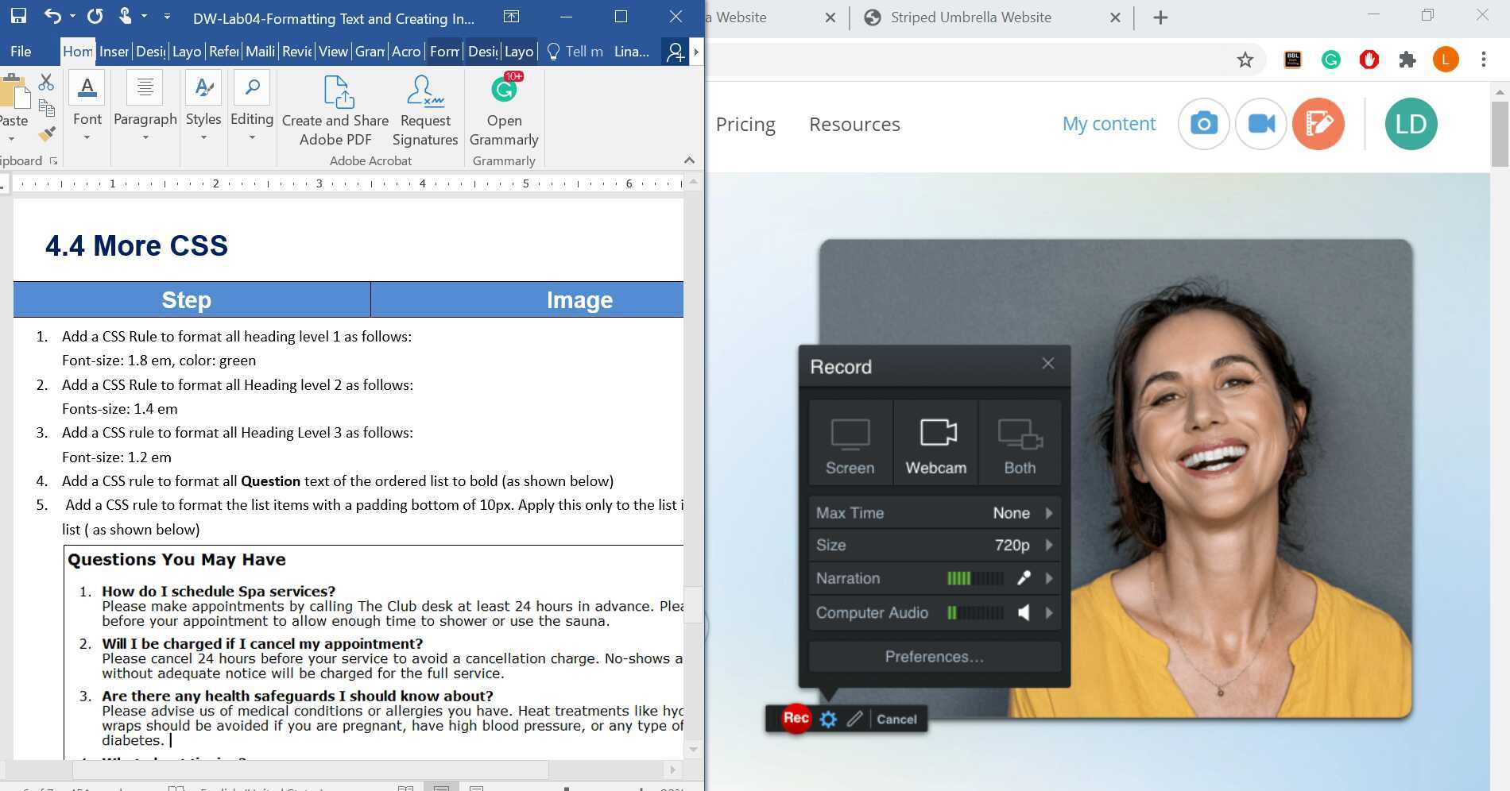Click the recorder settings gear icon
Screen dimensions: 1510x791
[x=828, y=720]
